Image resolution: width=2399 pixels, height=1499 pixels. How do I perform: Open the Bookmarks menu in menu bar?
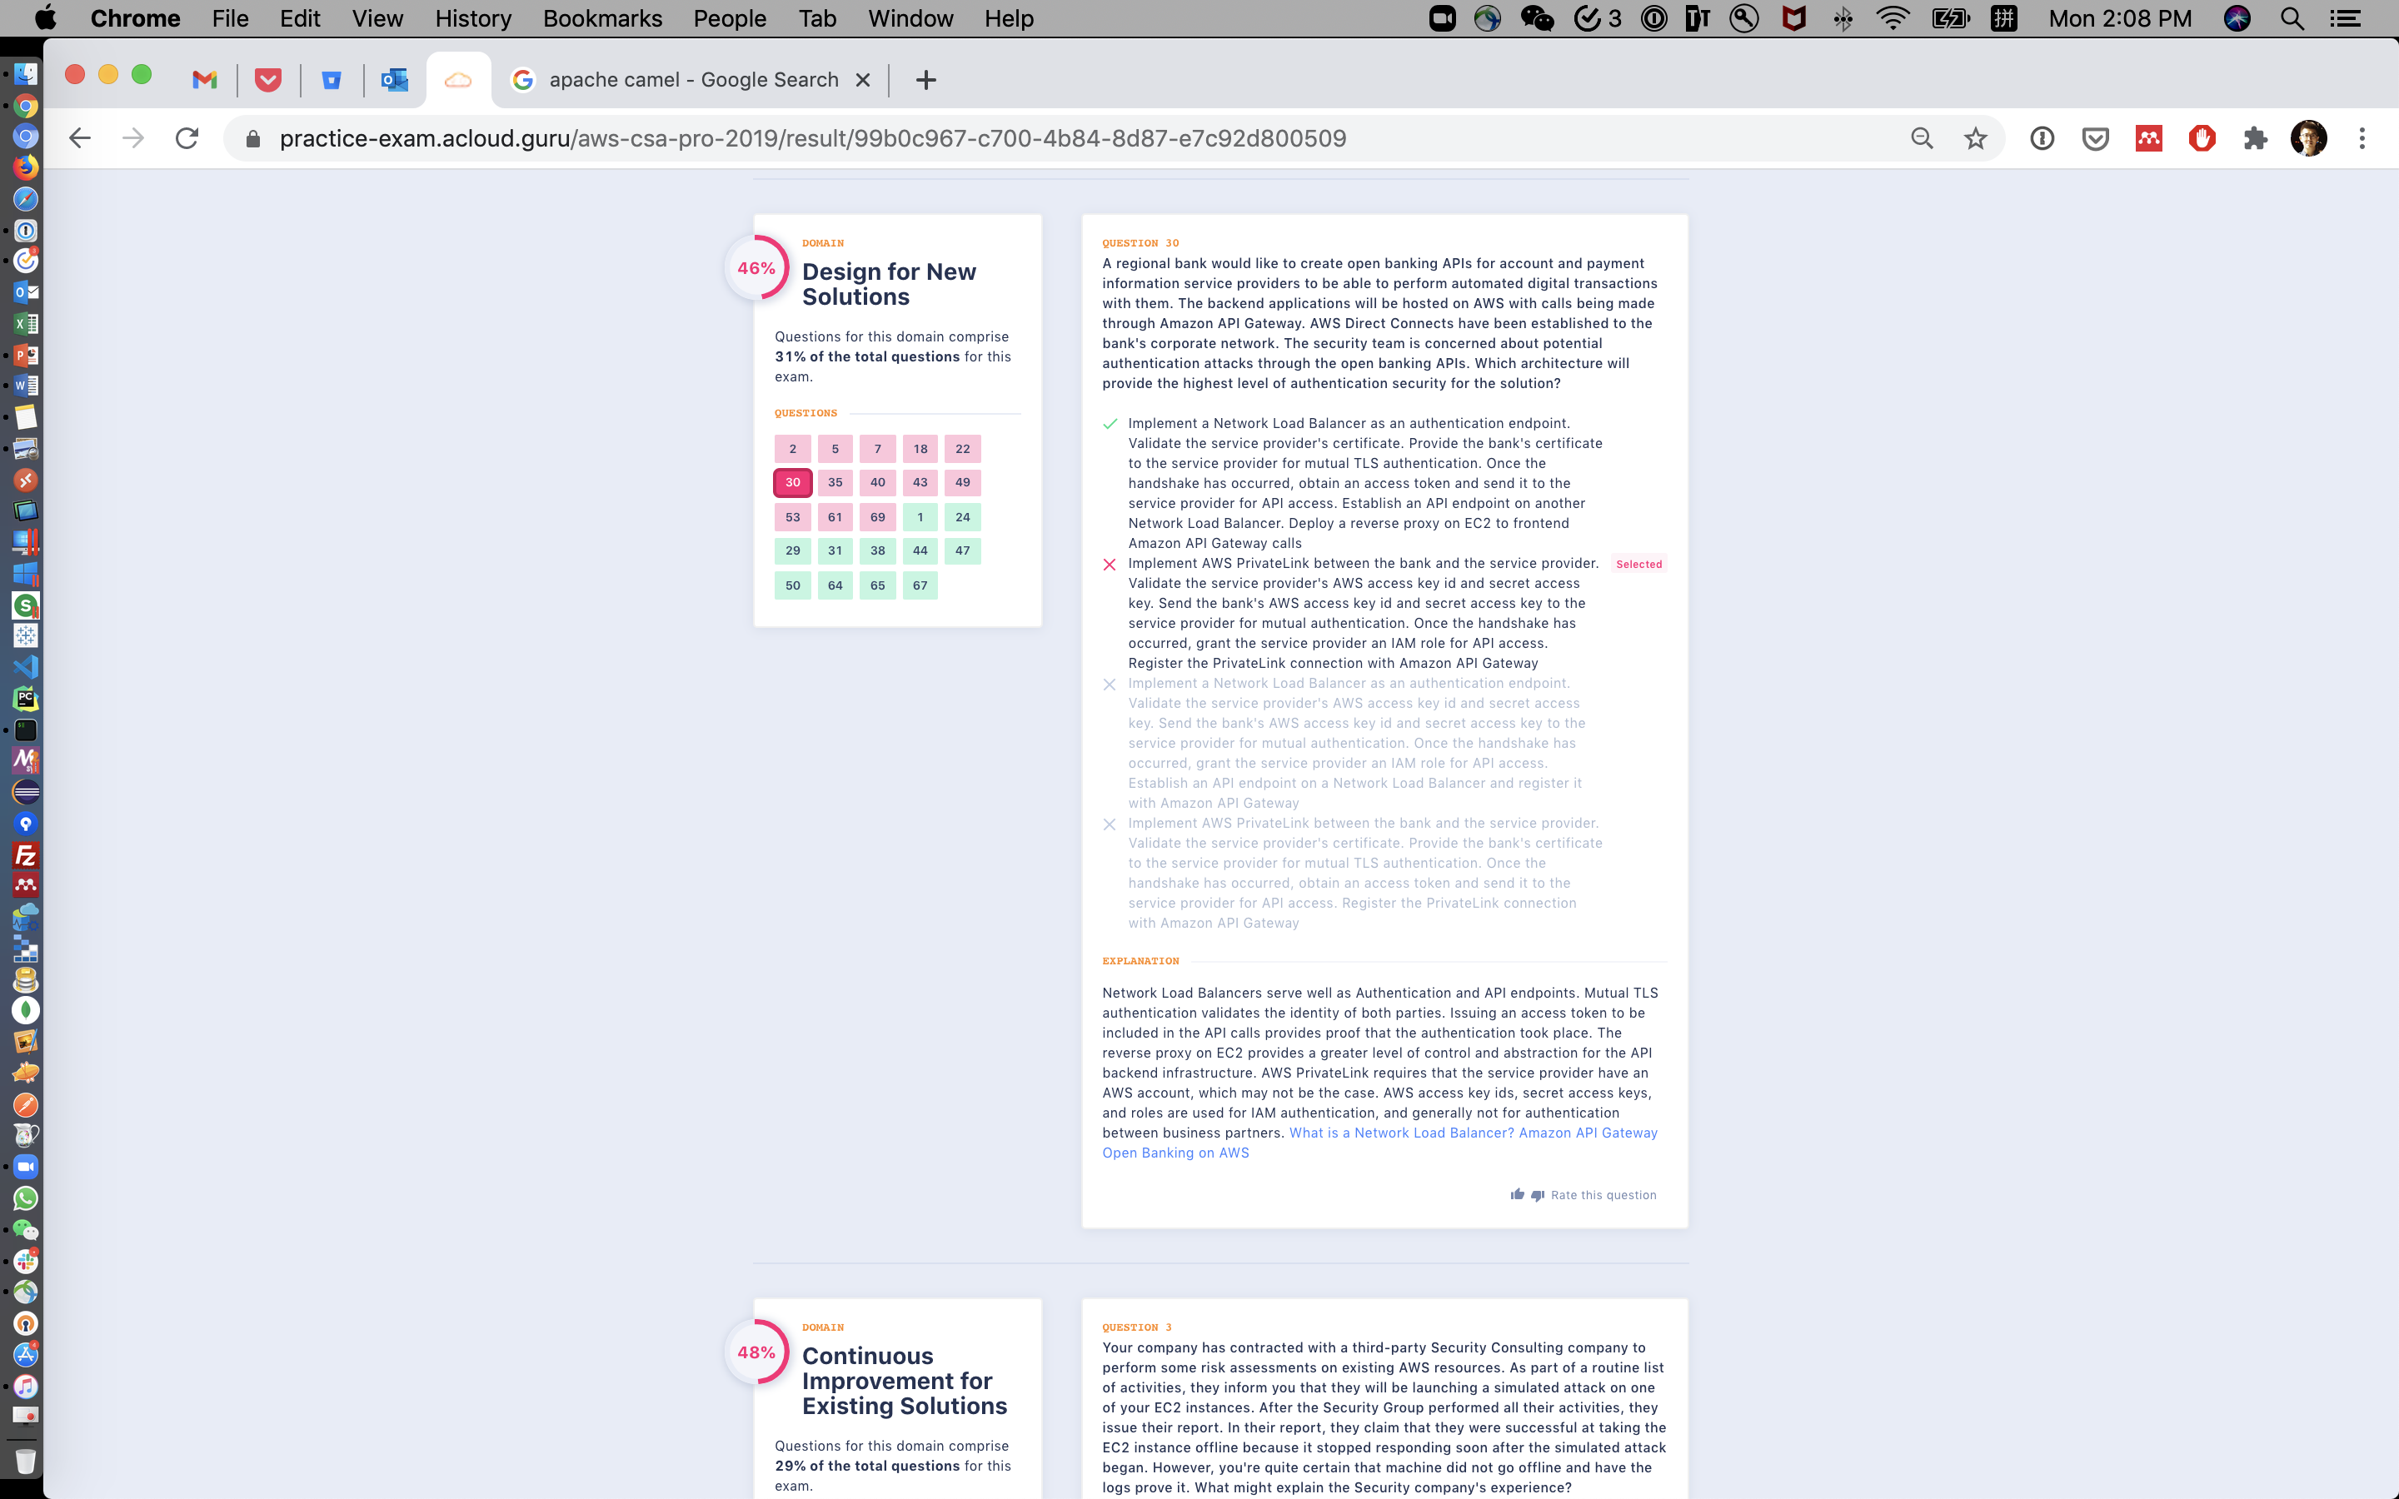point(601,19)
